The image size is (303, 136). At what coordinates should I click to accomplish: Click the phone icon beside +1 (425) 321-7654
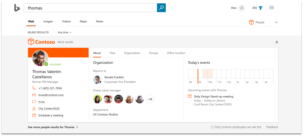(34, 88)
